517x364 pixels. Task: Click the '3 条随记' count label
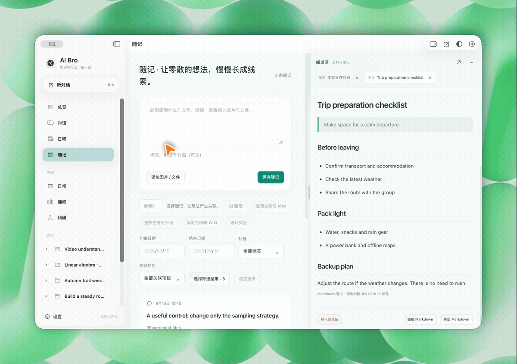pyautogui.click(x=283, y=75)
